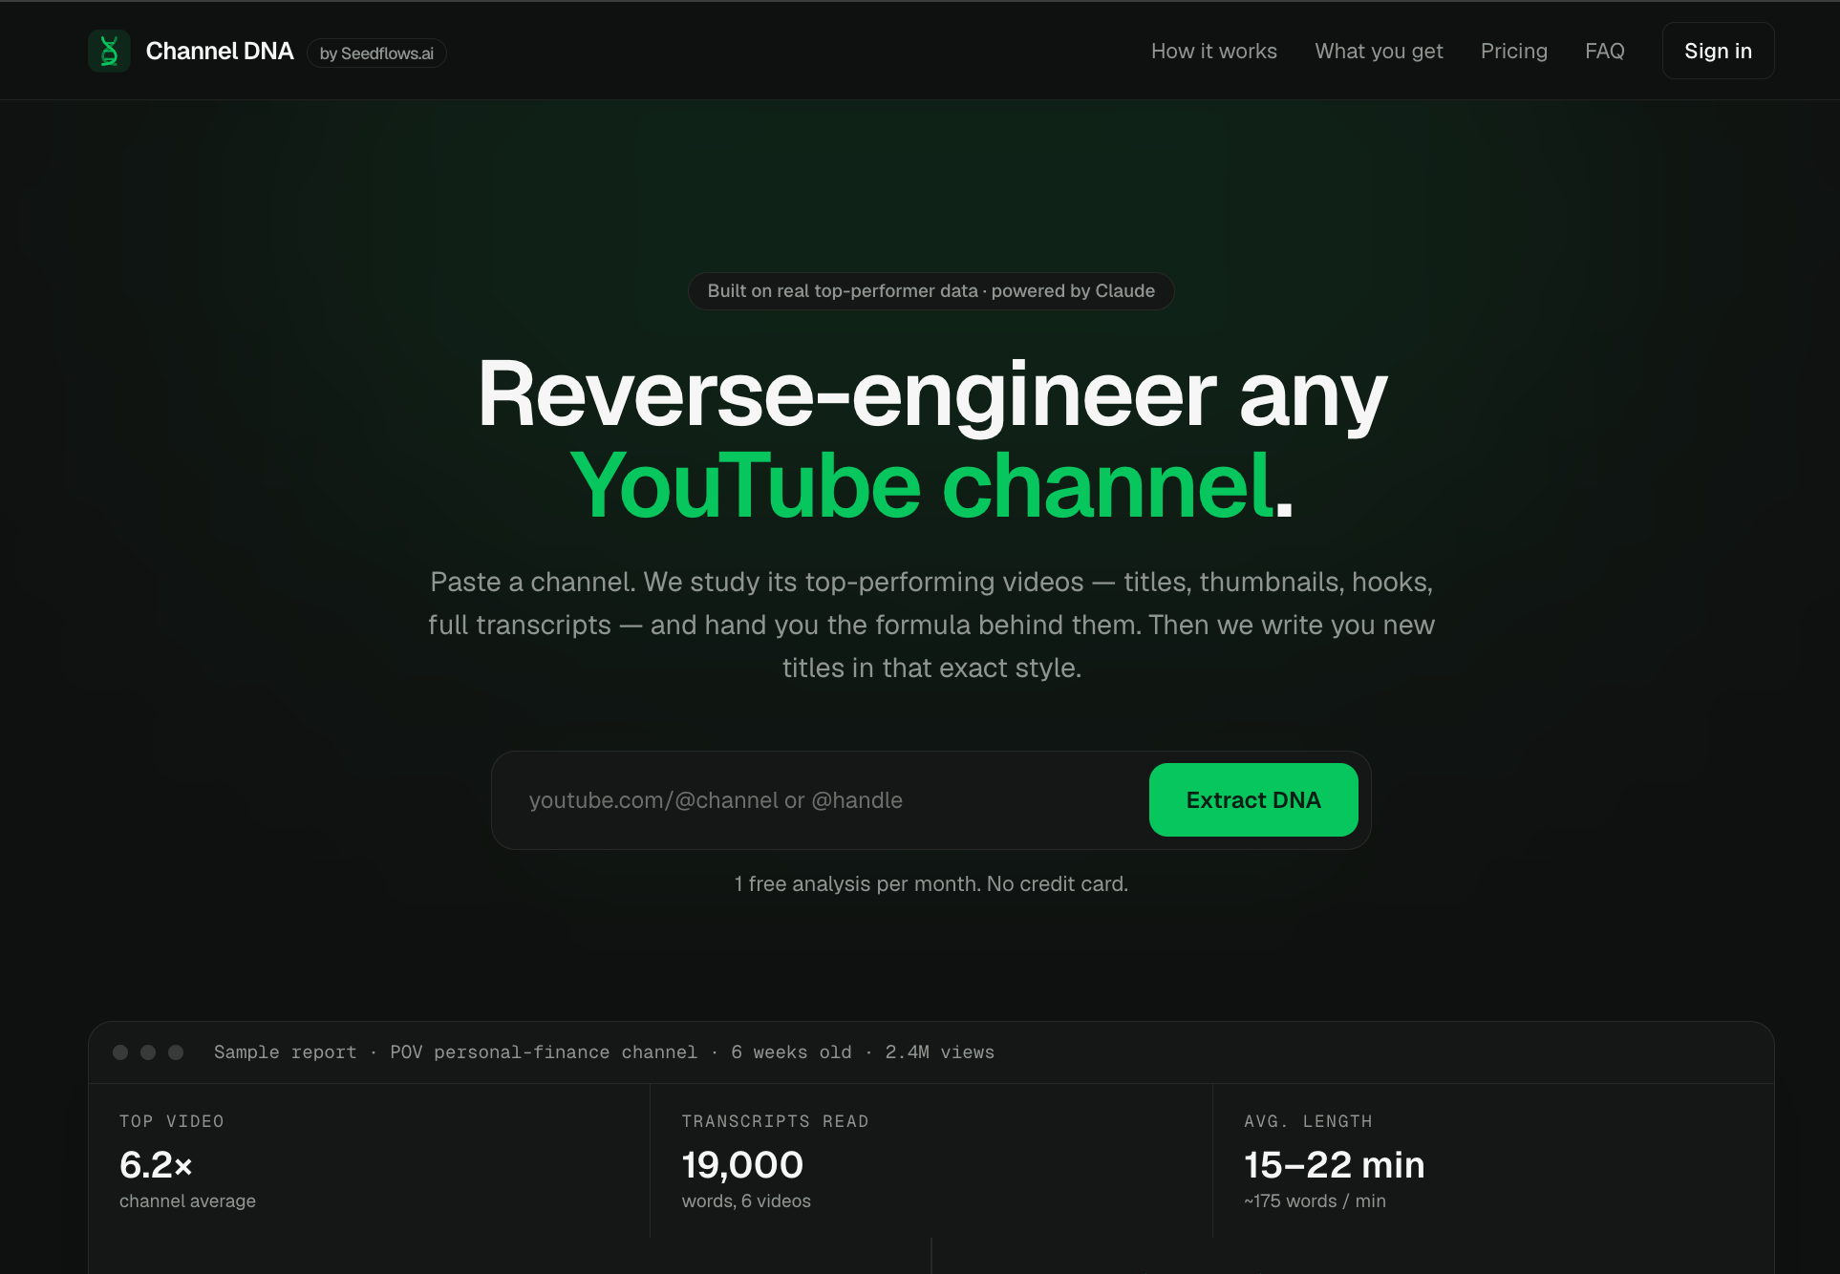Go to the How it works section

(1213, 52)
